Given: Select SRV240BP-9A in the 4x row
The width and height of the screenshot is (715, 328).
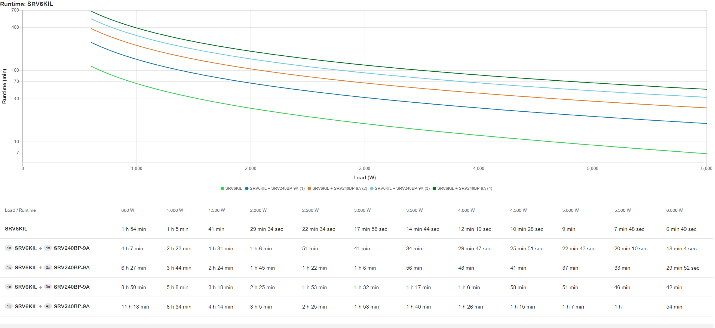Looking at the screenshot, I should point(72,306).
